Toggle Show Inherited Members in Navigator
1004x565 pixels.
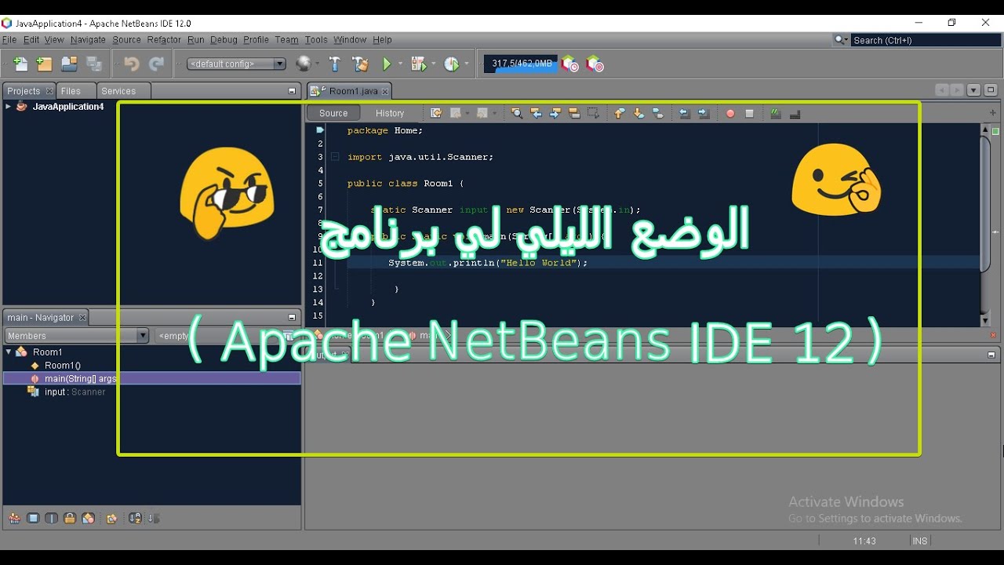coord(14,518)
